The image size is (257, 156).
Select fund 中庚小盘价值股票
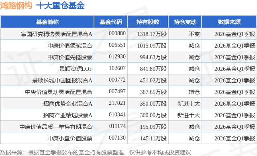pos(70,138)
